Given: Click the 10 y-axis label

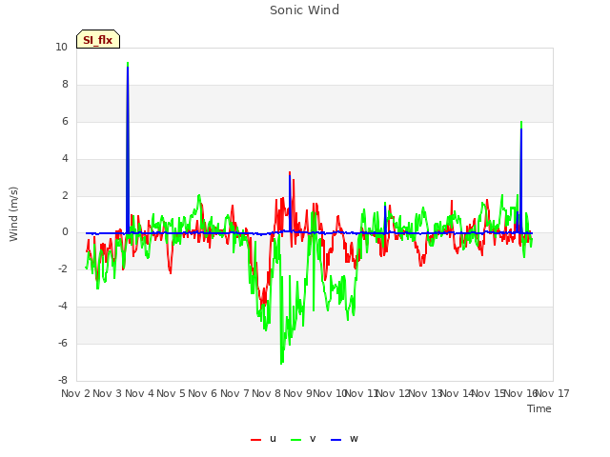Looking at the screenshot, I should [61, 47].
